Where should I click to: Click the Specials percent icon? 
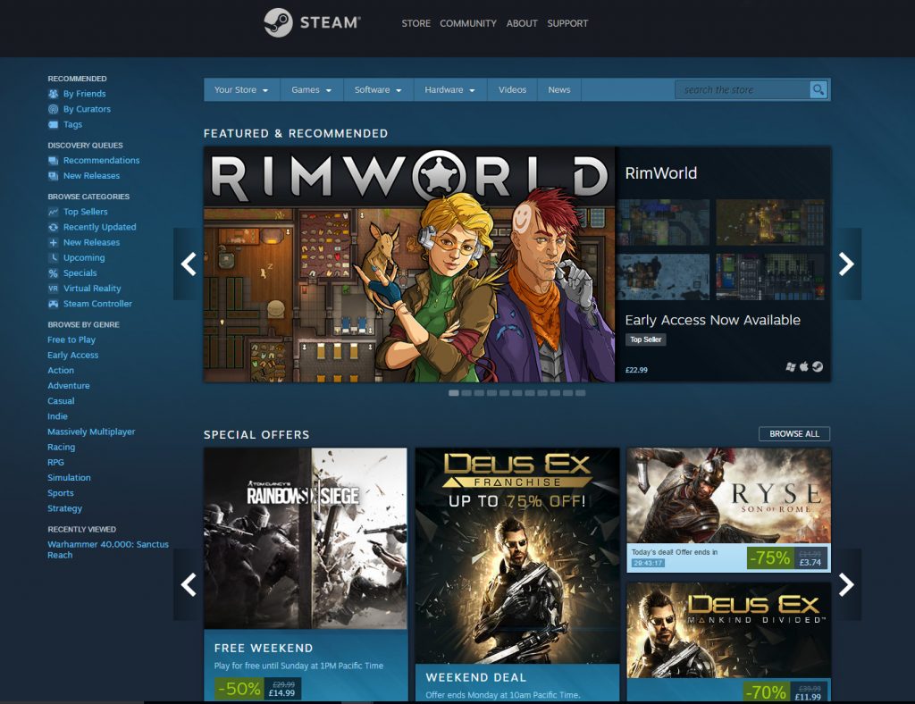[x=53, y=273]
